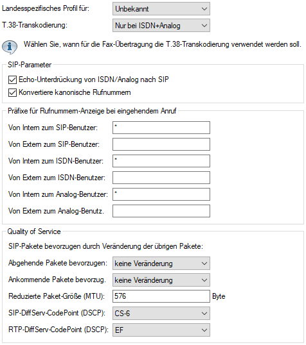Click the Von Extern zum Analog-Benutz. field
Screen dimensions: 306x345
coord(161,211)
